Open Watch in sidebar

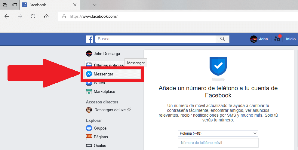pos(99,83)
